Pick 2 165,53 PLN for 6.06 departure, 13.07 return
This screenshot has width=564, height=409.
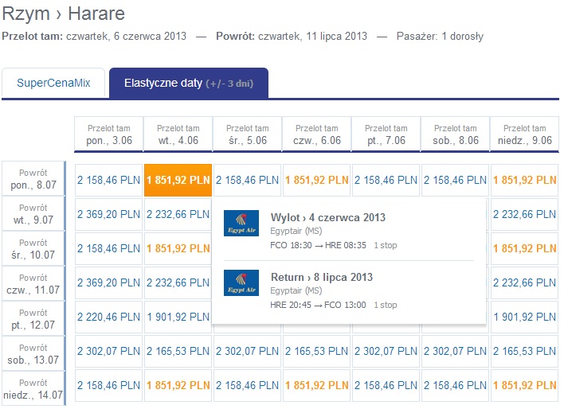tap(317, 351)
